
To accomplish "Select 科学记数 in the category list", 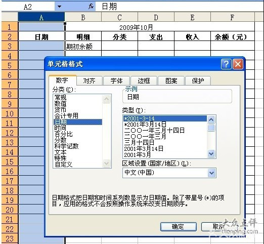I will point(78,146).
